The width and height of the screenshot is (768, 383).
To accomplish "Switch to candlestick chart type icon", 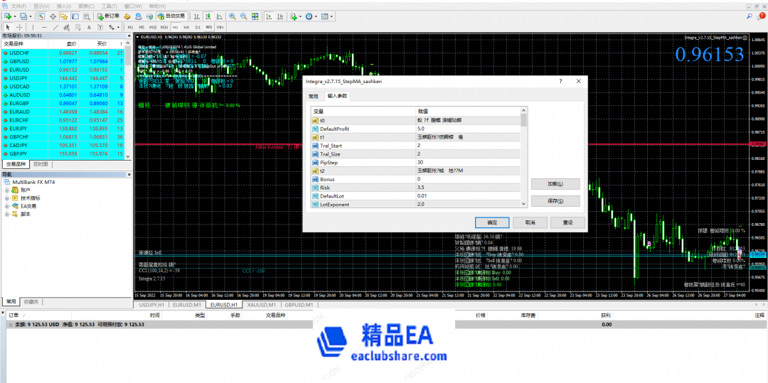I will (x=208, y=16).
